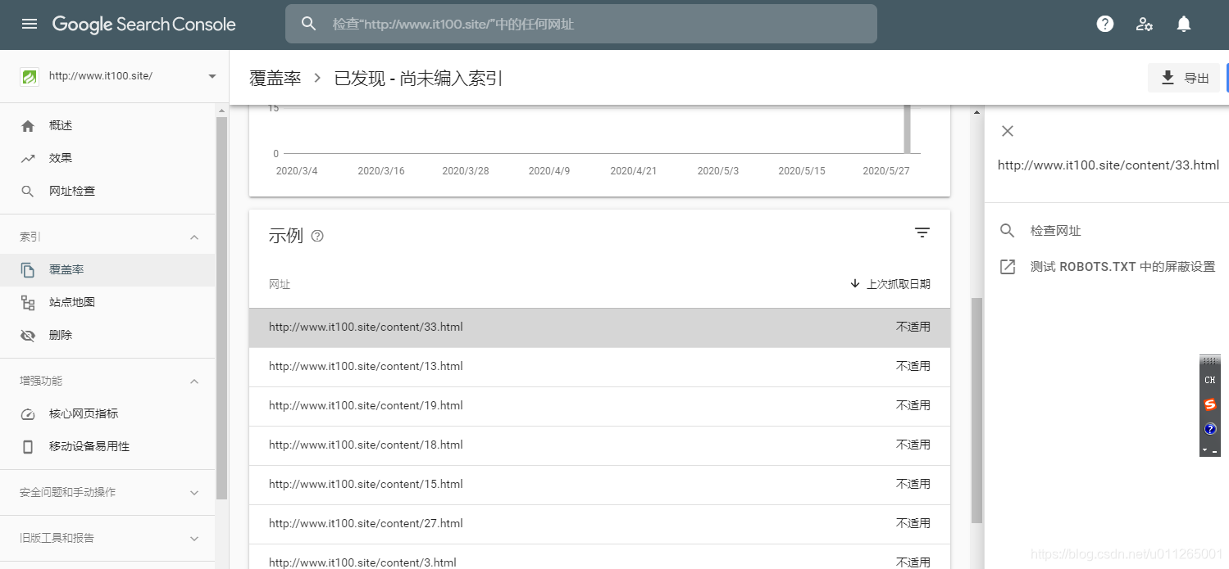Select row content/18.html
Image resolution: width=1229 pixels, height=569 pixels.
[x=599, y=445]
